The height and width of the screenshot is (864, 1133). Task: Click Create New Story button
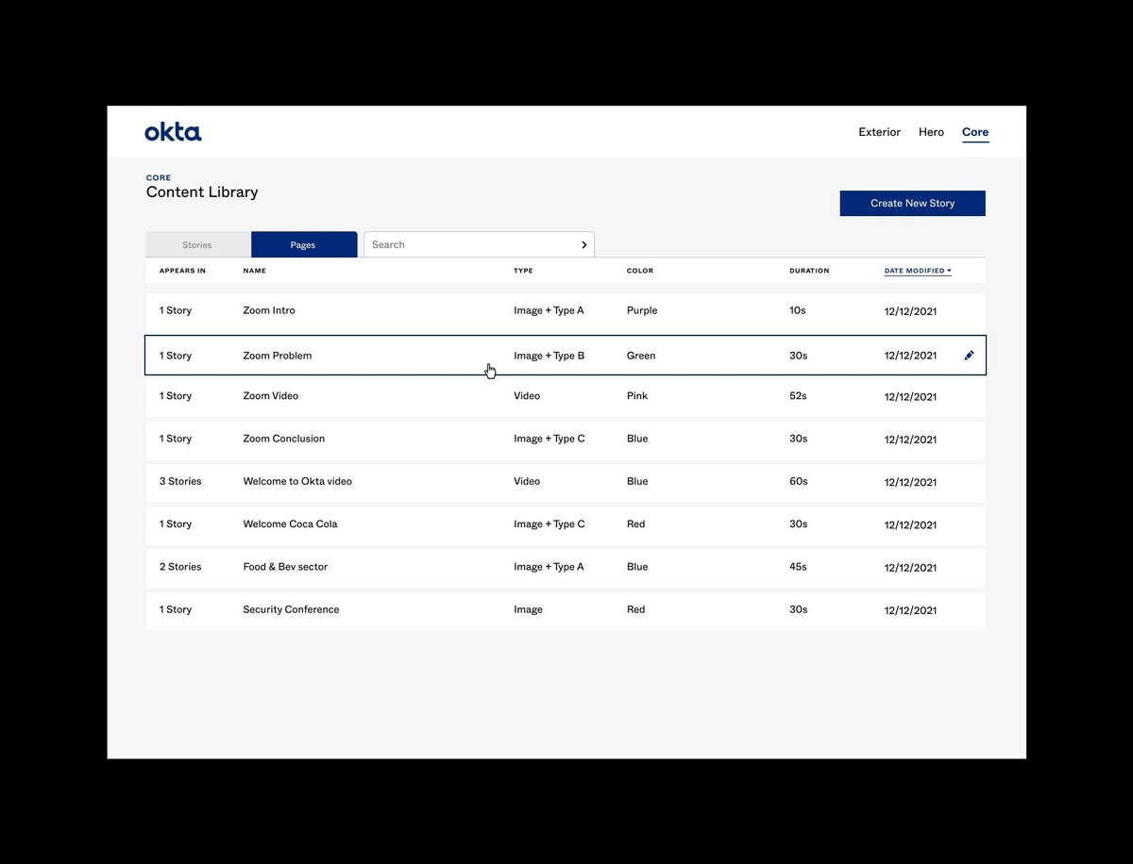coord(913,203)
